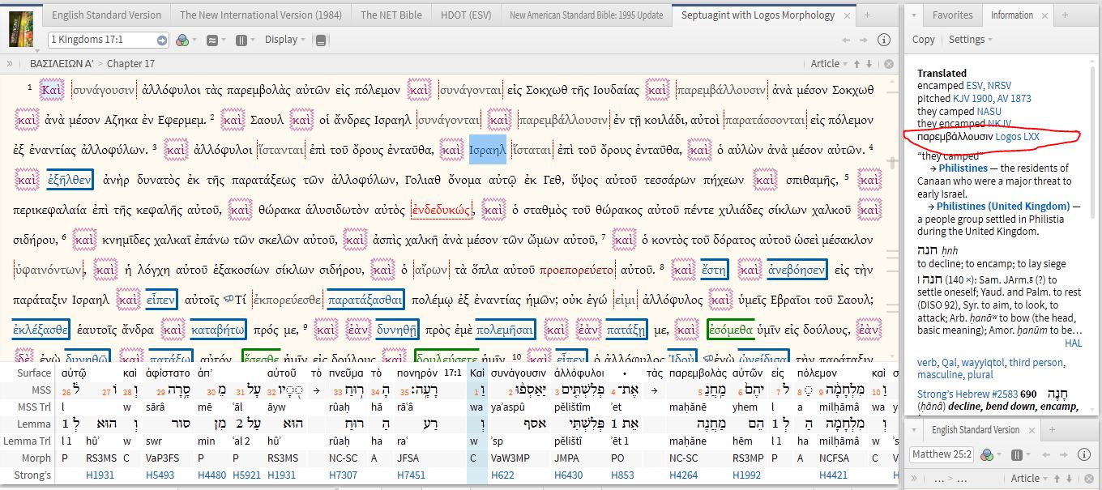
Task: Close the Septuagint with Logos Morphology tab
Action: tap(847, 15)
